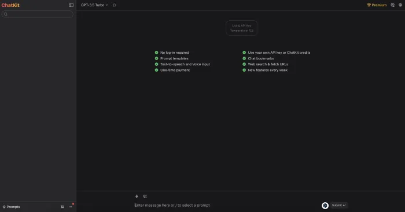Screen dimensions: 405x212
Task: Collapse the sidebar using the panel icon
Action: tap(71, 5)
